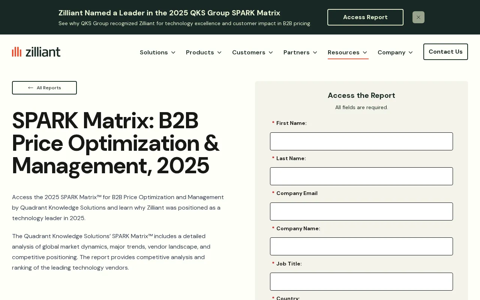Open the Partners menu
The width and height of the screenshot is (480, 300).
tap(296, 52)
